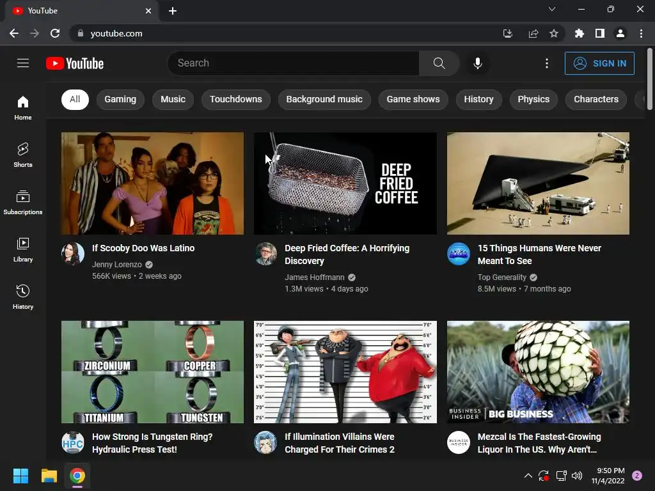Click the SIGN IN button
The image size is (655, 491).
pos(599,63)
